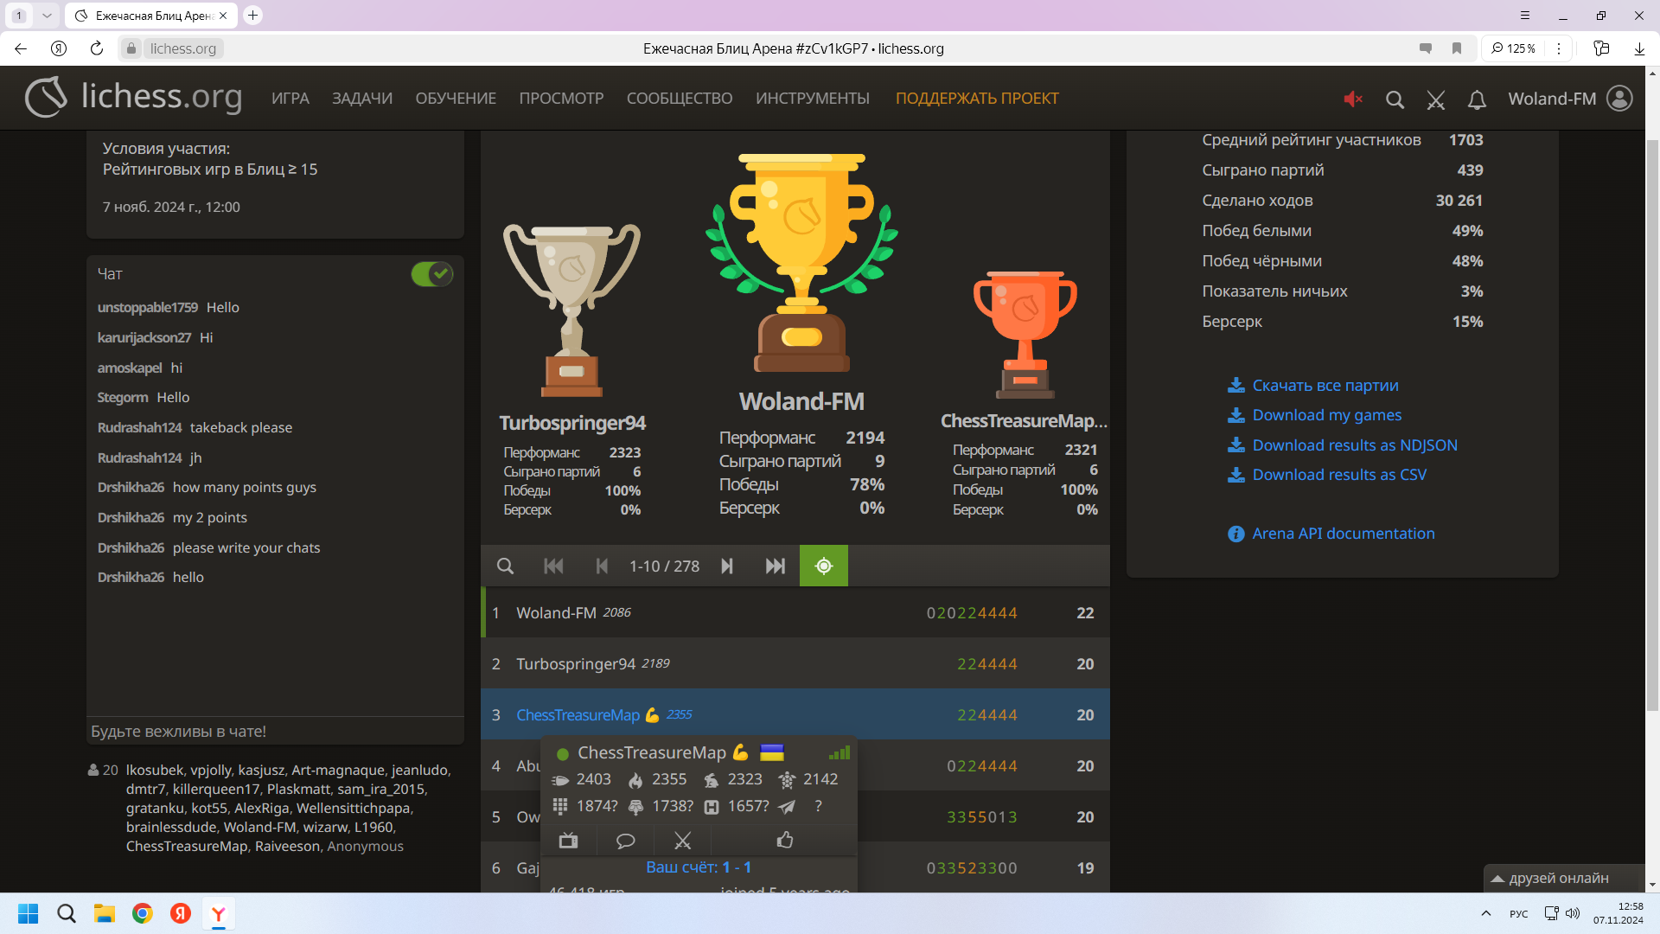Follow ChessTreasureMap via thumbs-up icon
This screenshot has width=1660, height=934.
coord(785,840)
